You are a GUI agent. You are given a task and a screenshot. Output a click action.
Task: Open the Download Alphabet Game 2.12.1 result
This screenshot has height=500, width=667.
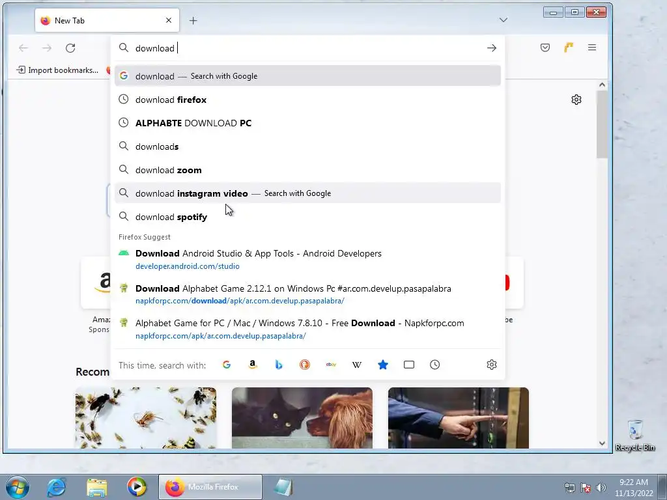click(307, 294)
